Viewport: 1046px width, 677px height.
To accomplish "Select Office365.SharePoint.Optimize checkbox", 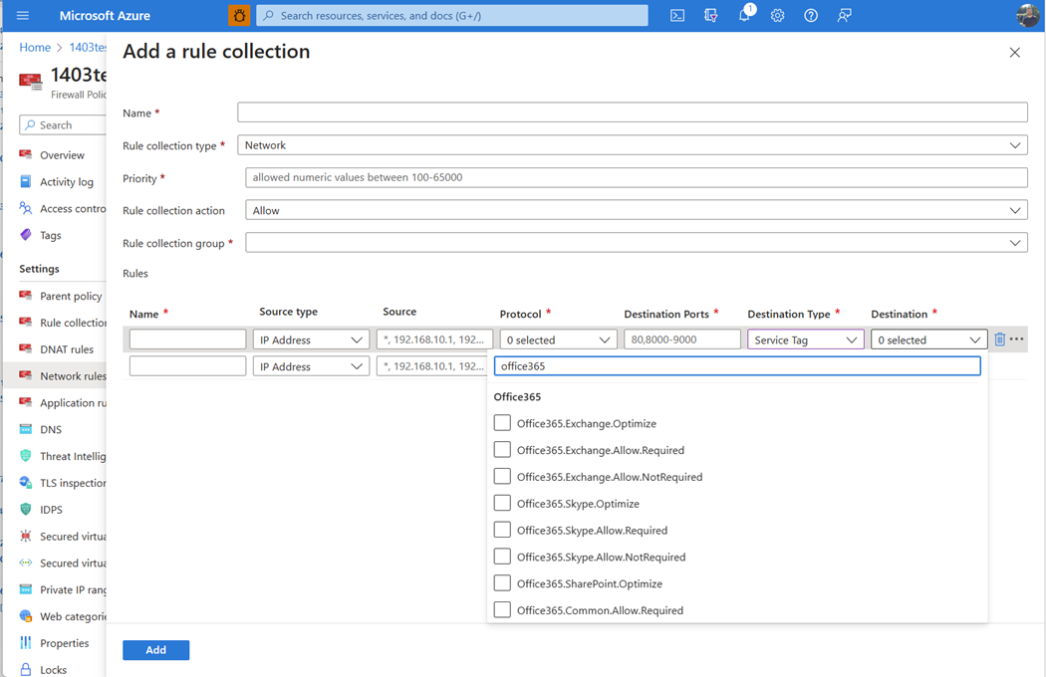I will point(502,583).
